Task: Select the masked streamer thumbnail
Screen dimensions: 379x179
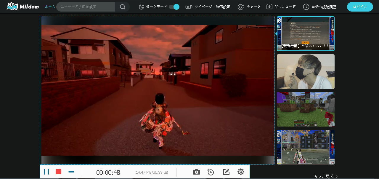Action: point(306,71)
